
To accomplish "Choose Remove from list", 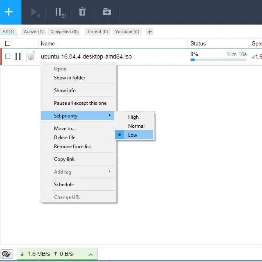I will (72, 147).
